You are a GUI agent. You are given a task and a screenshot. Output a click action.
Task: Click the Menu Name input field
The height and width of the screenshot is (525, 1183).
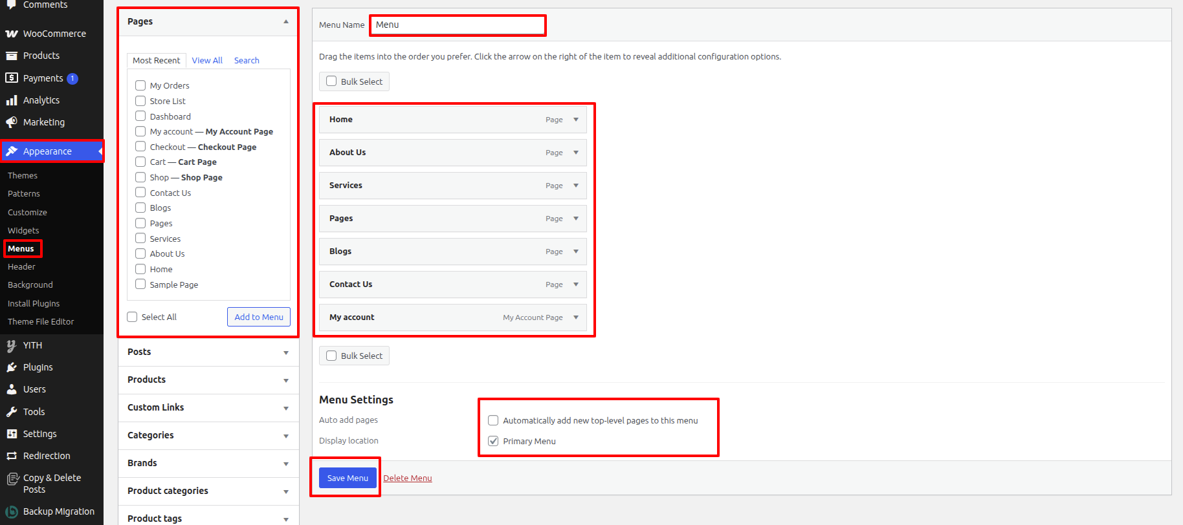point(458,25)
